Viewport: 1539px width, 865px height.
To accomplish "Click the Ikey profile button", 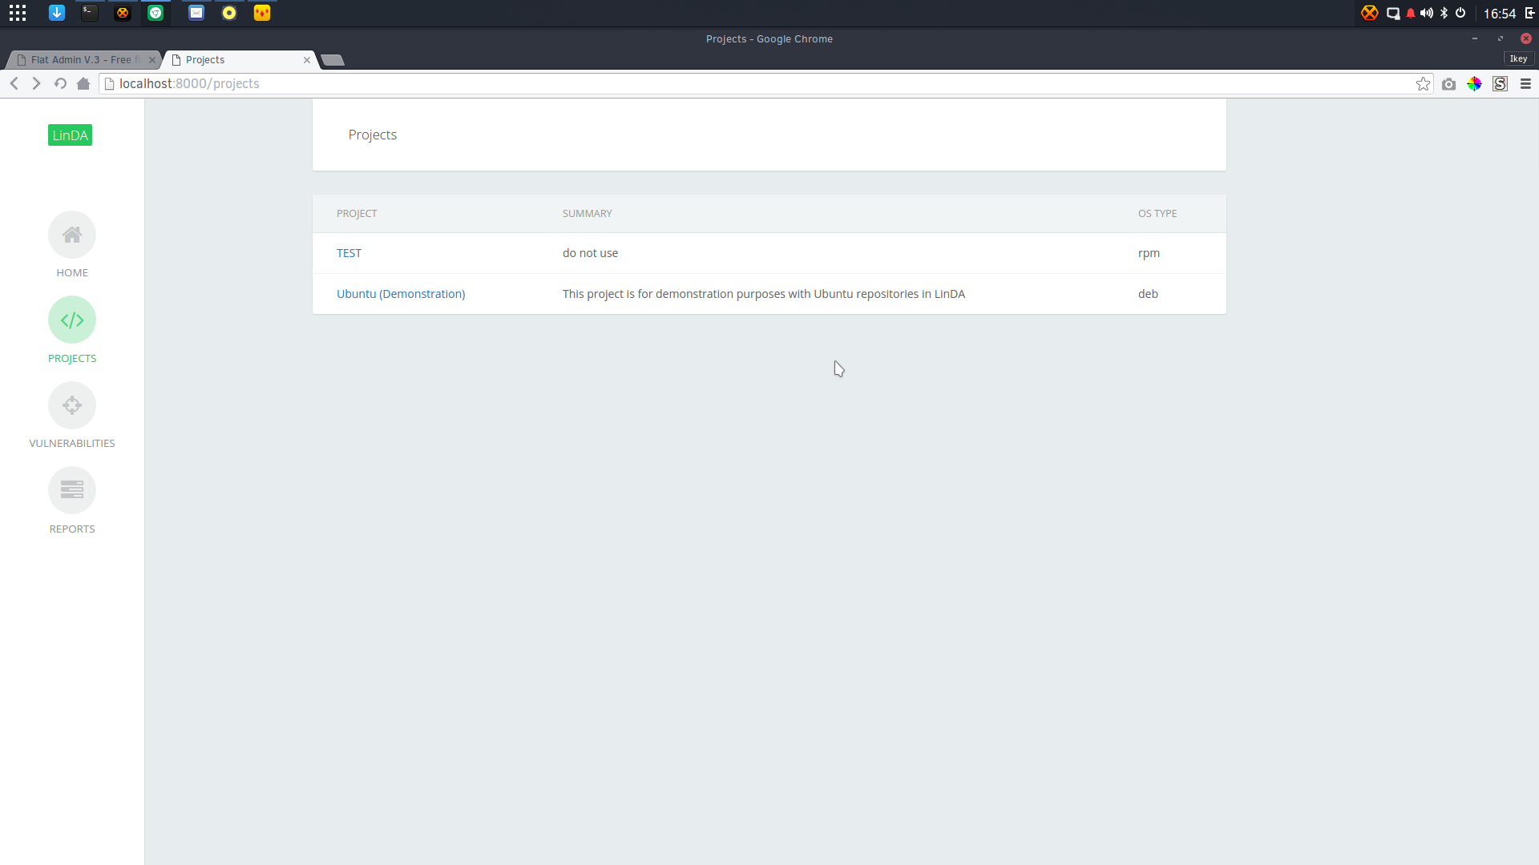I will pos(1518,58).
